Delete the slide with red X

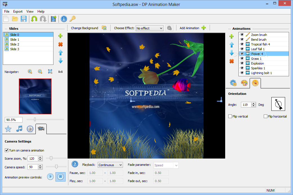pyautogui.click(x=60, y=44)
